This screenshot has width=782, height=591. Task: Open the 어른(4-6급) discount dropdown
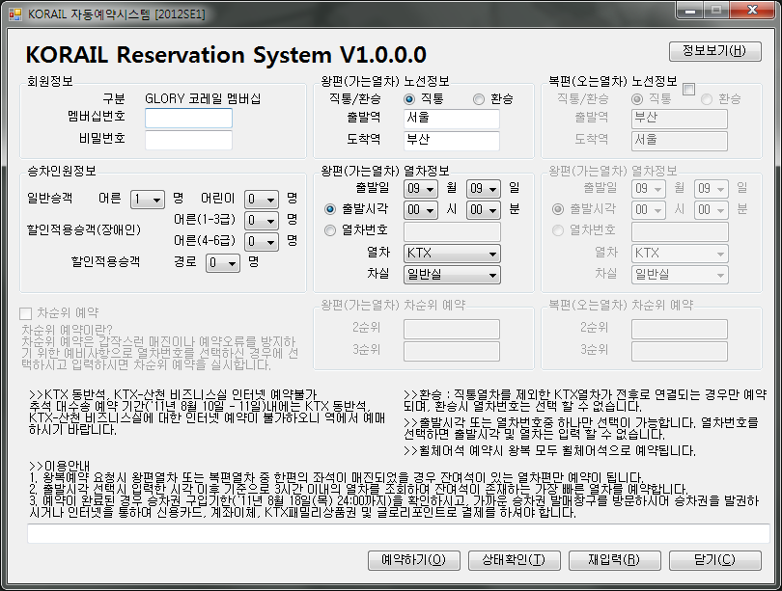262,242
